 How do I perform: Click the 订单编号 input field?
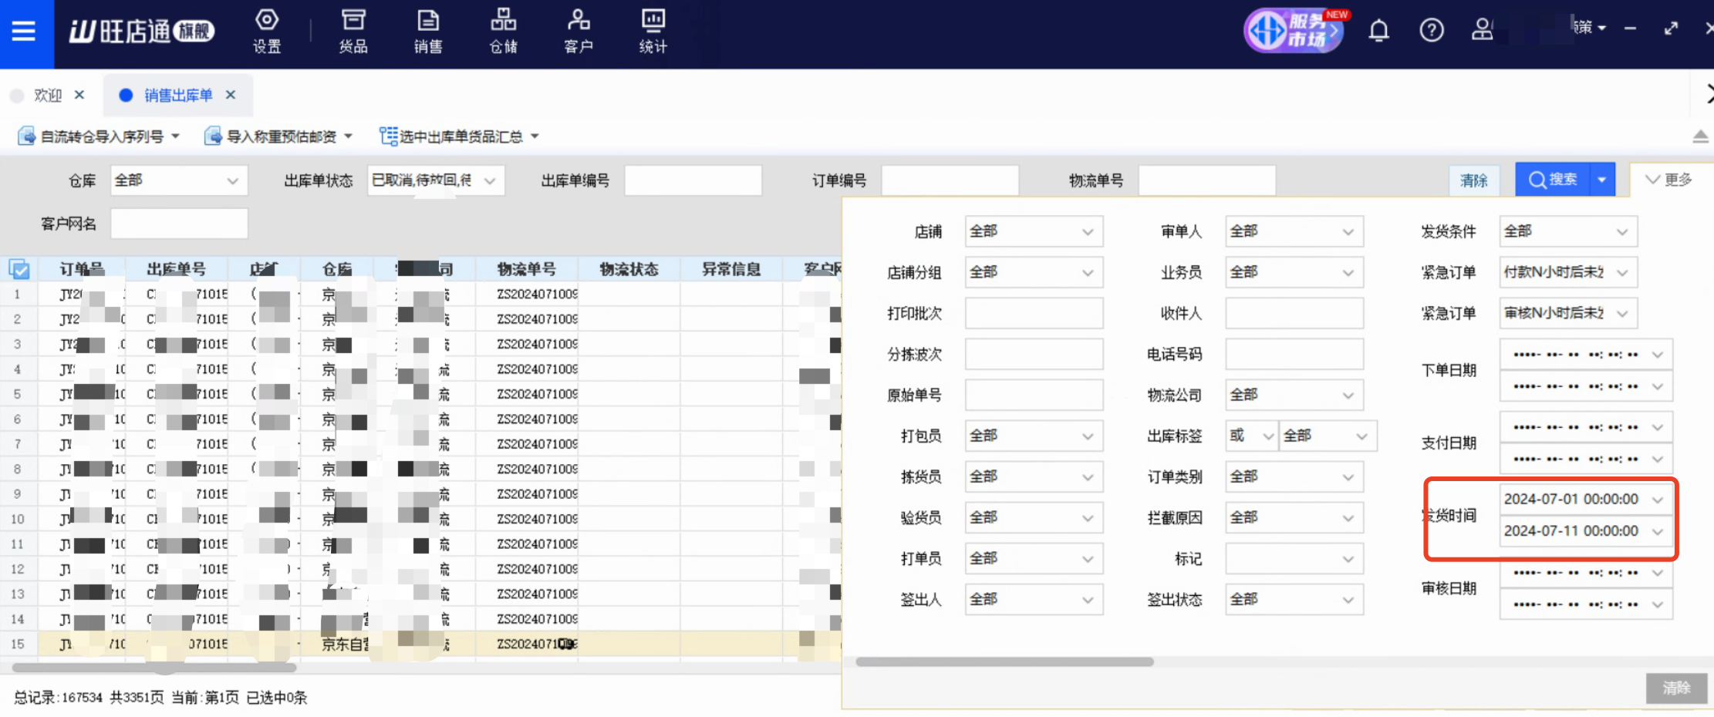(x=950, y=180)
